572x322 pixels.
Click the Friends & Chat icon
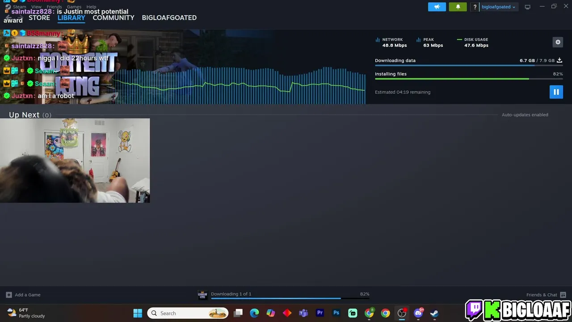tap(563, 295)
